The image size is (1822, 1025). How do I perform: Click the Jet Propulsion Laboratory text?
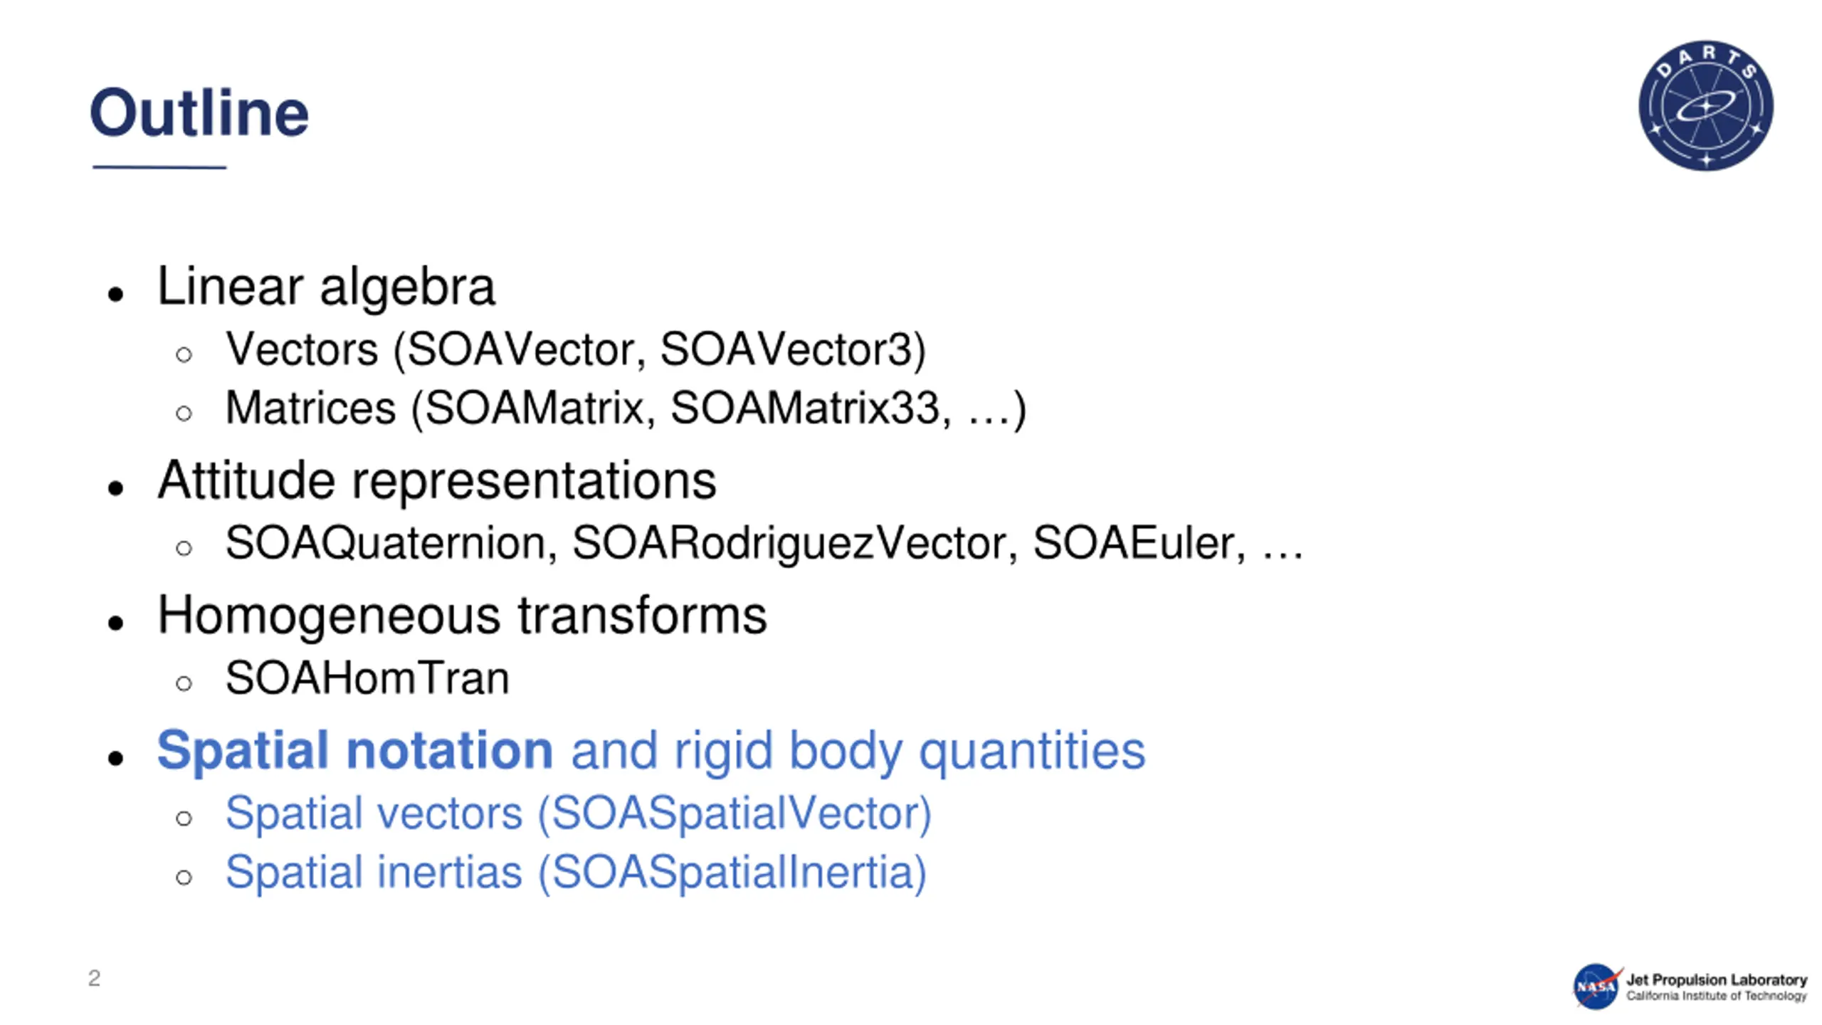(1716, 979)
